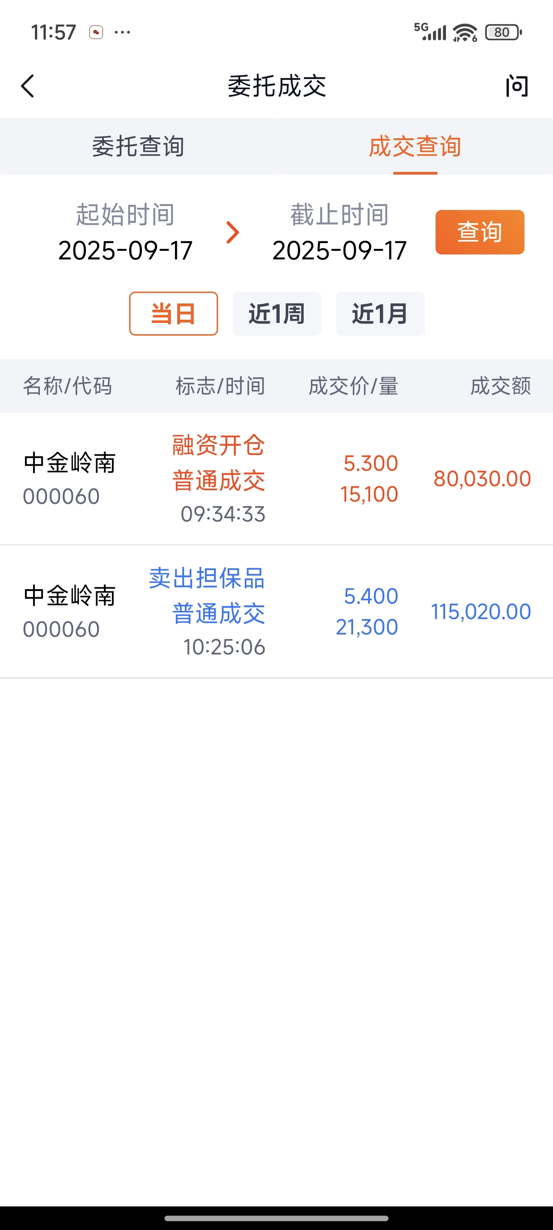Tap the 成交额 column header
This screenshot has height=1230, width=553.
[x=500, y=386]
